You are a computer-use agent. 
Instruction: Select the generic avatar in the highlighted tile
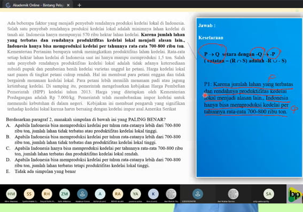tap(198, 194)
